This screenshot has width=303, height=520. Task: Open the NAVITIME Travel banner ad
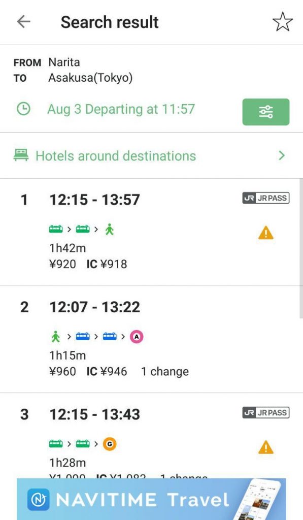(x=151, y=499)
